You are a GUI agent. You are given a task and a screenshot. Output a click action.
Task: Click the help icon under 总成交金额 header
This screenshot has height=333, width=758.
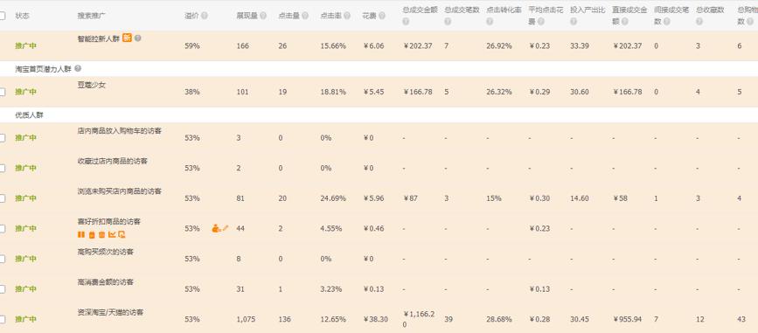tap(406, 22)
